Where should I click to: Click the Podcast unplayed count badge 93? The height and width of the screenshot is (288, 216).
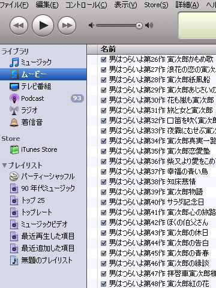coord(77,98)
